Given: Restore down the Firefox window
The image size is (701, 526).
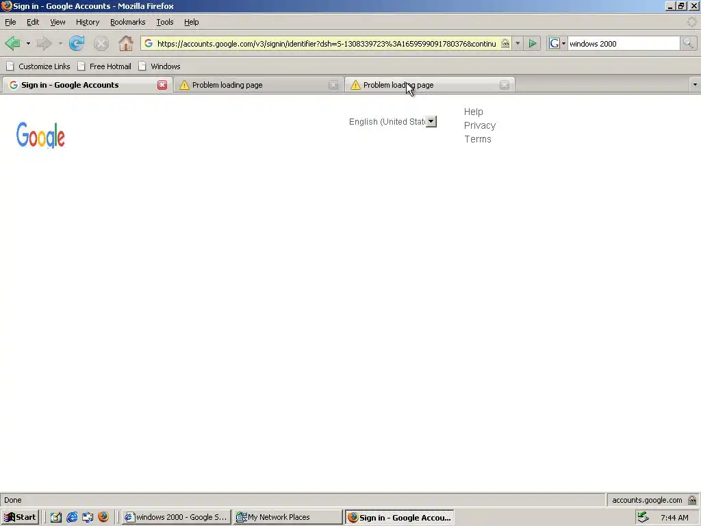Looking at the screenshot, I should pyautogui.click(x=681, y=5).
